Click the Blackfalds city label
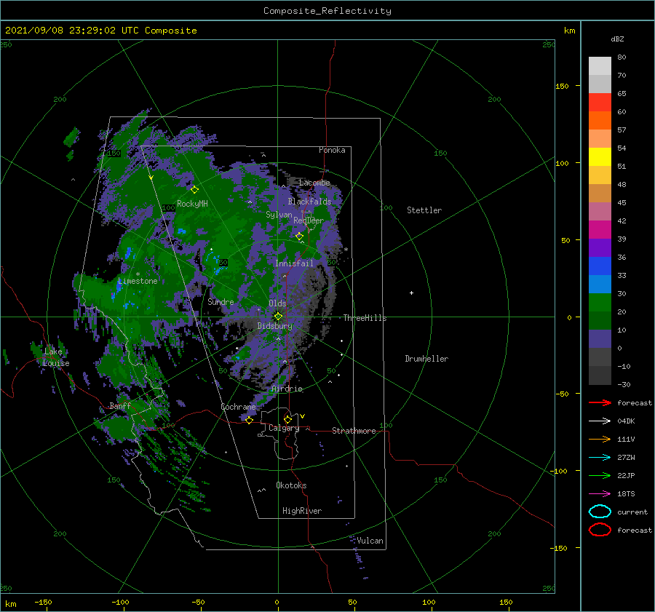Viewport: 655px width, 612px height. pos(309,202)
